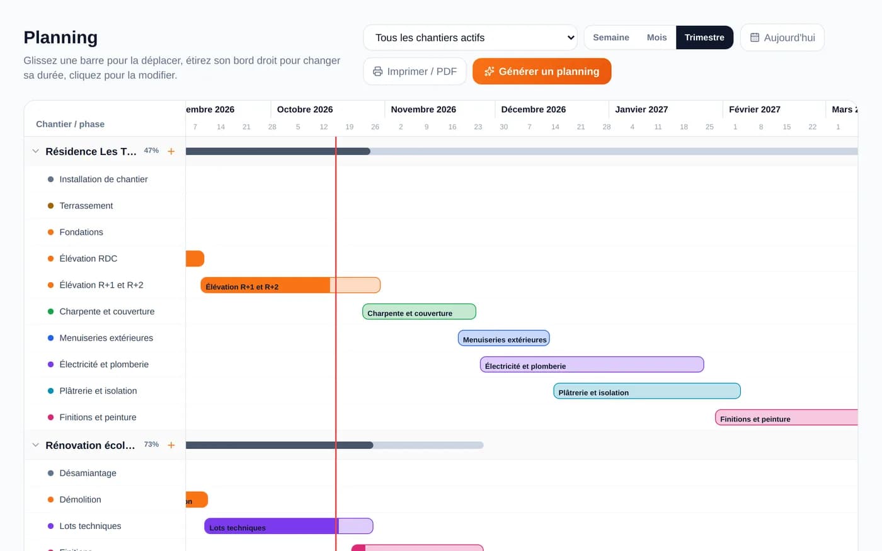The height and width of the screenshot is (551, 882).
Task: Select the Trimestre view
Action: (704, 38)
